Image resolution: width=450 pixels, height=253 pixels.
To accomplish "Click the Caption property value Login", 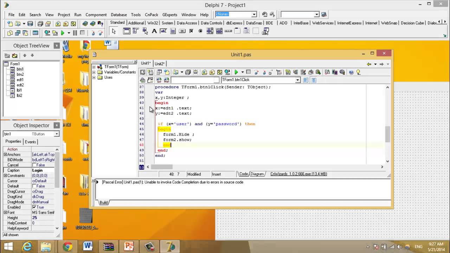I will click(43, 170).
